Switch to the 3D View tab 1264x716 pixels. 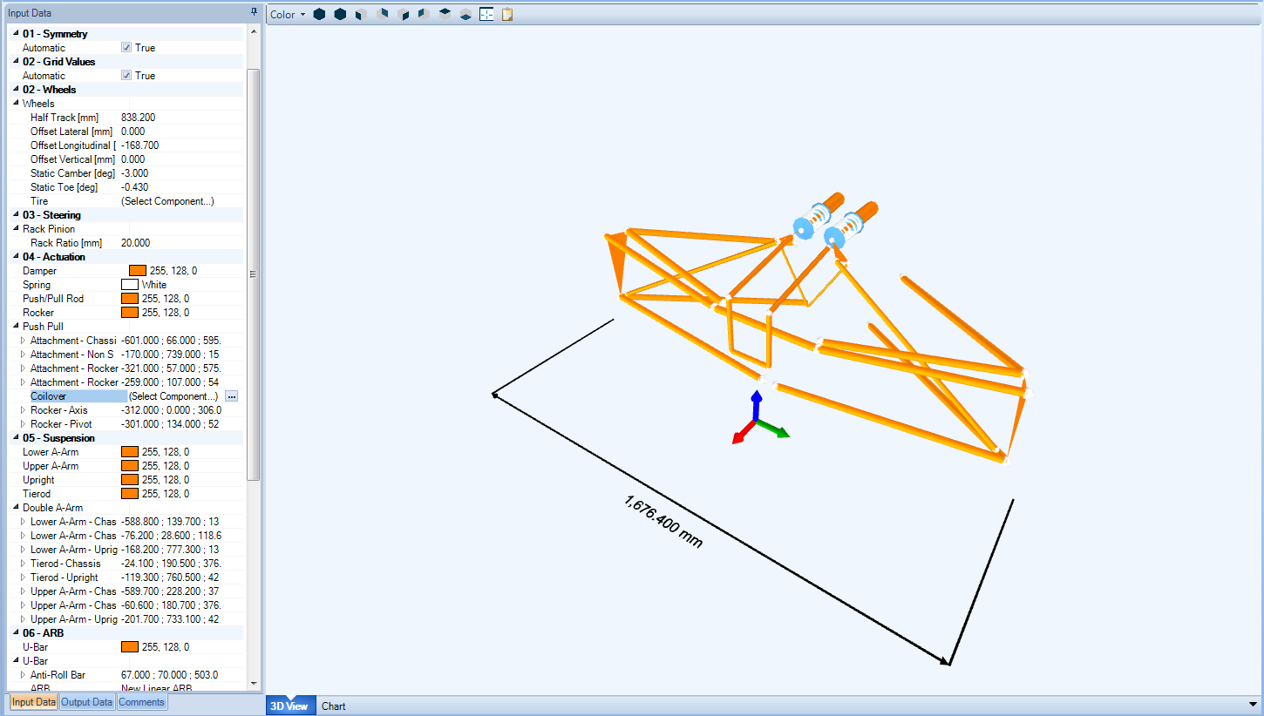click(291, 706)
